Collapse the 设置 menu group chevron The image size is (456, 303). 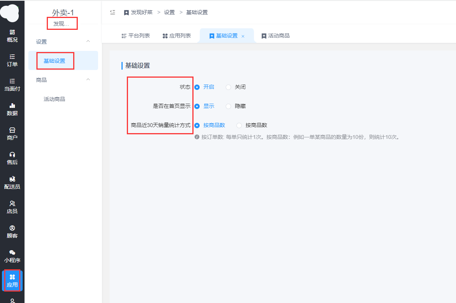[x=88, y=41]
